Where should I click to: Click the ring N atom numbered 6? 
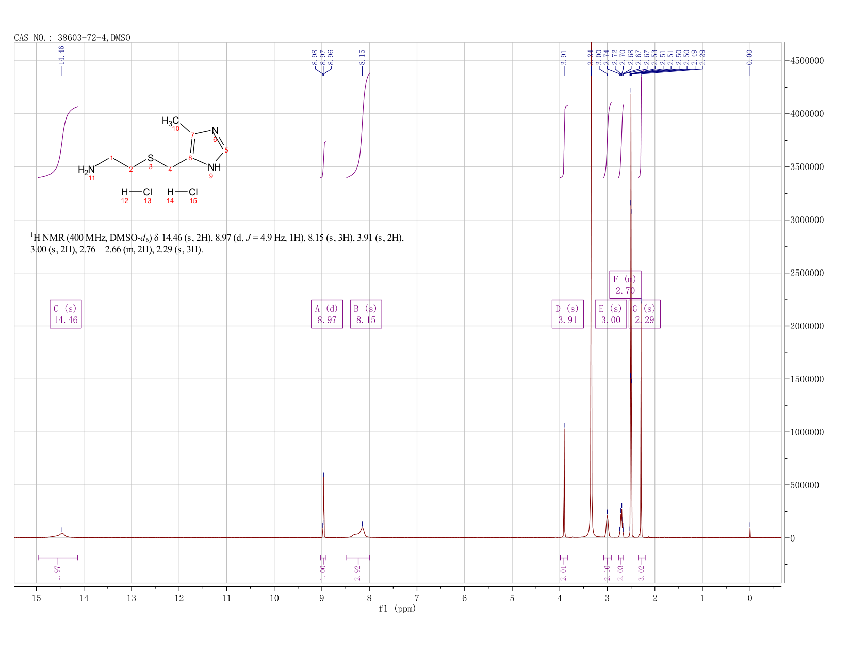[x=215, y=131]
